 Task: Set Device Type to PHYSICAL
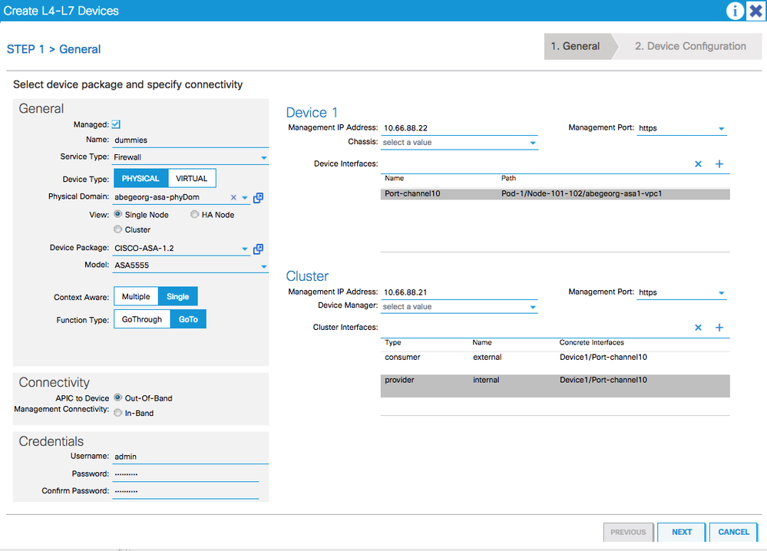(x=141, y=179)
